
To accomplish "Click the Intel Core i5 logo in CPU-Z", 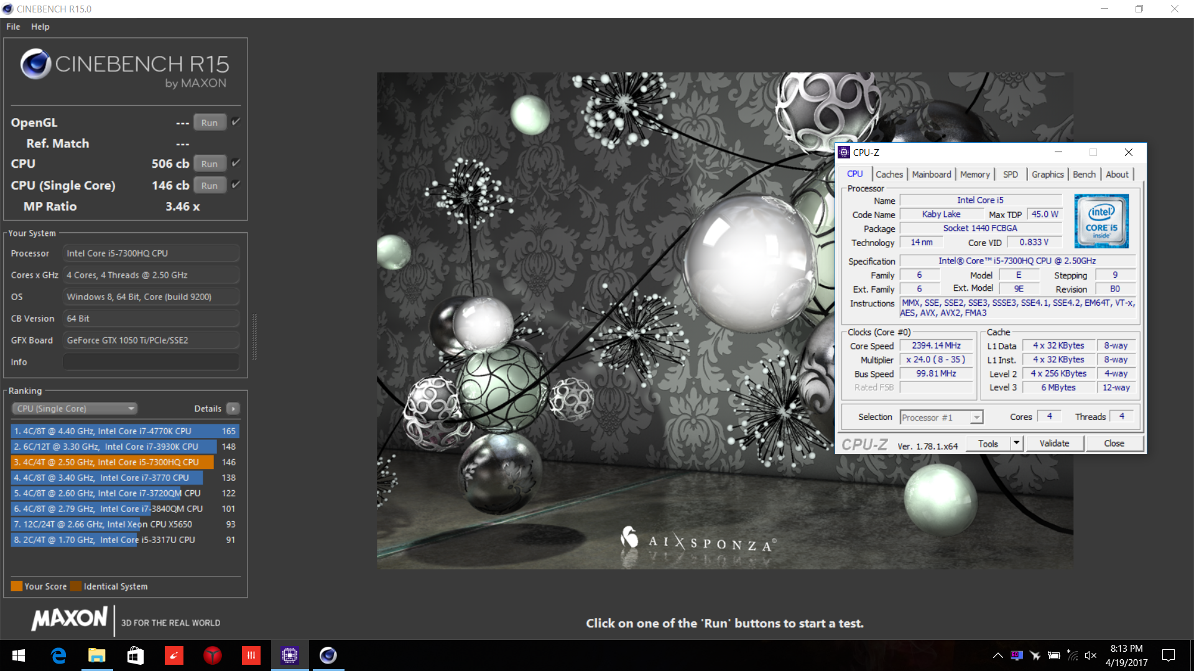I will pyautogui.click(x=1101, y=221).
